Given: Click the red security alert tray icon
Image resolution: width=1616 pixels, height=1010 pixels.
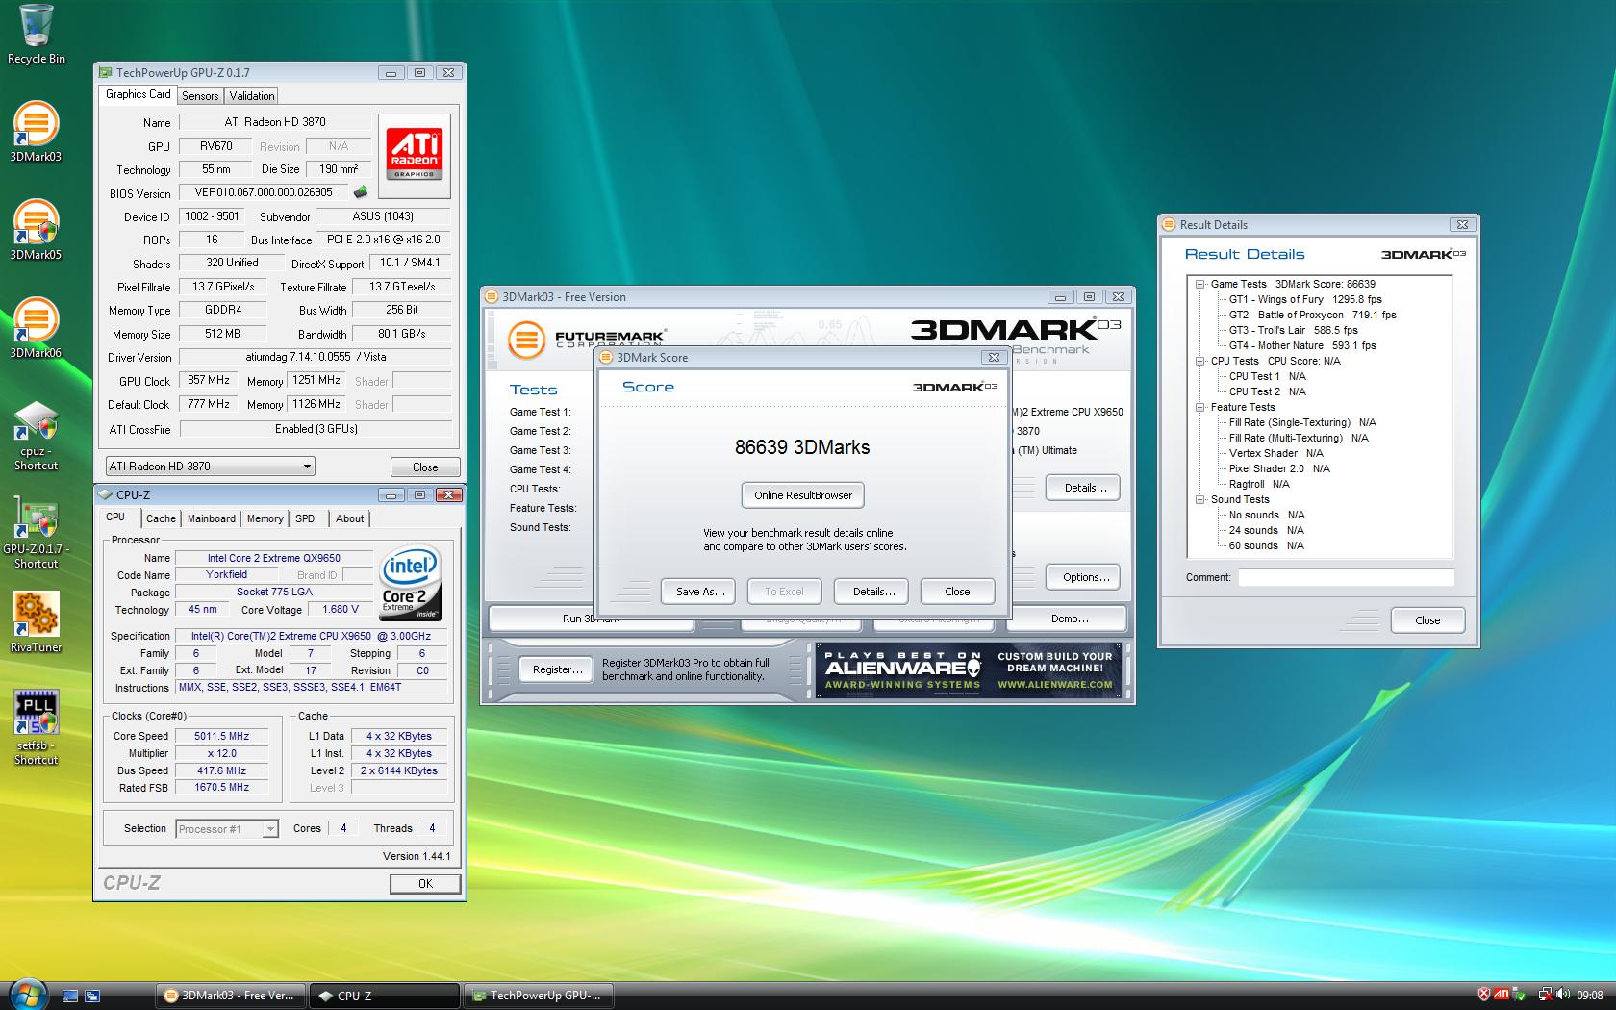Looking at the screenshot, I should (x=1484, y=995).
